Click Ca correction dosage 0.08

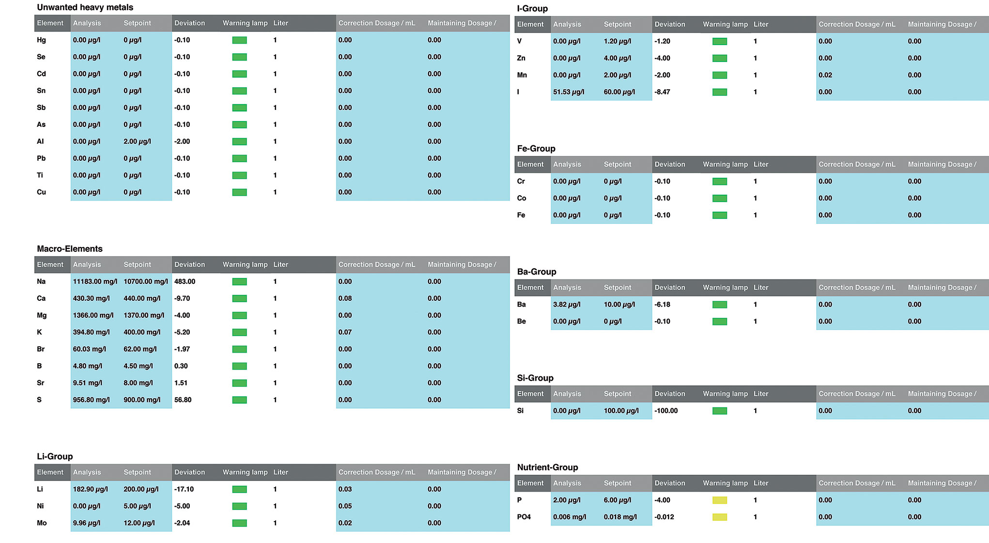point(345,298)
